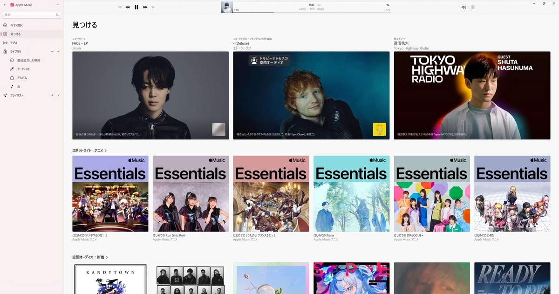Screen dimensions: 559x294
Task: Pause the current song
Action: pos(136,7)
